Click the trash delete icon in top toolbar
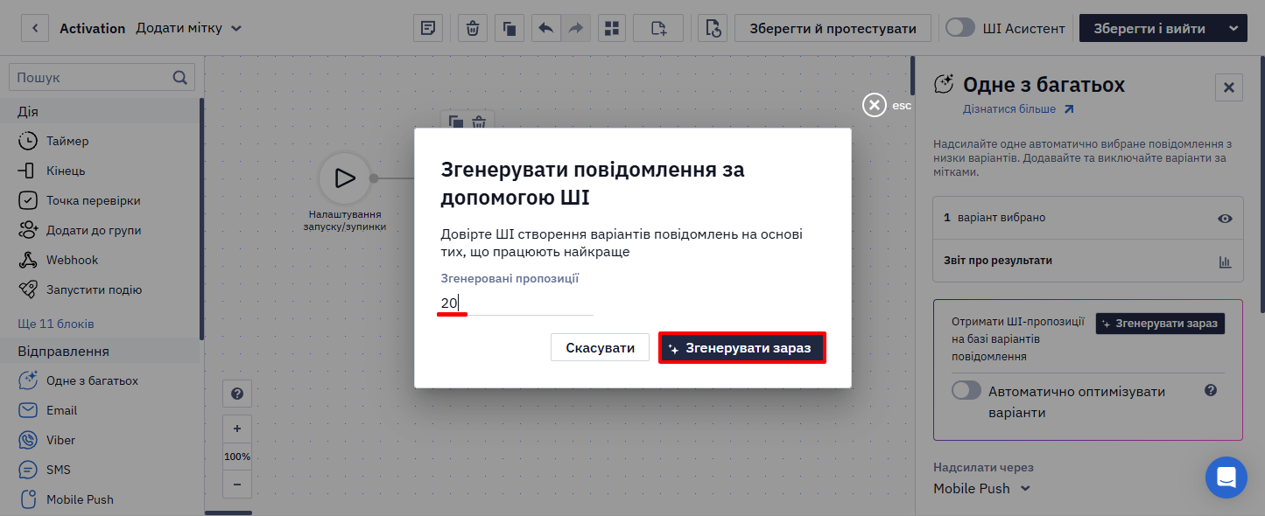Image resolution: width=1265 pixels, height=516 pixels. (x=473, y=28)
